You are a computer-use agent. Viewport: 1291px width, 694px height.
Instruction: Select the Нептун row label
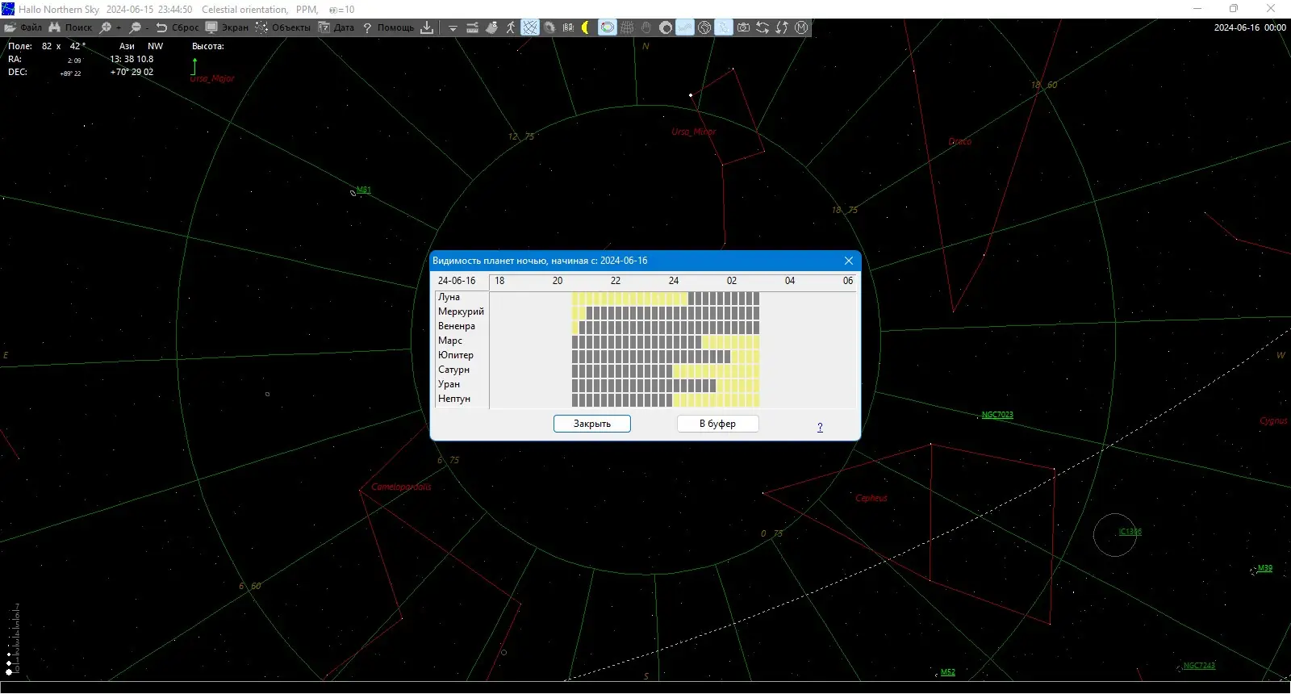point(454,399)
